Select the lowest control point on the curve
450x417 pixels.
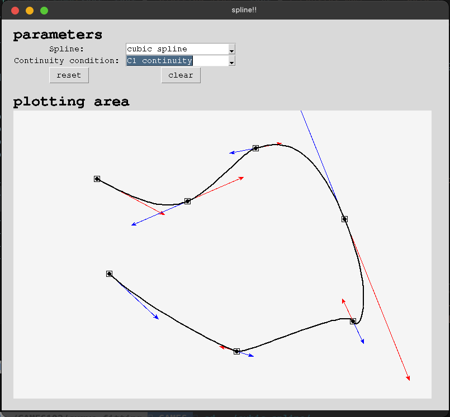tap(237, 351)
